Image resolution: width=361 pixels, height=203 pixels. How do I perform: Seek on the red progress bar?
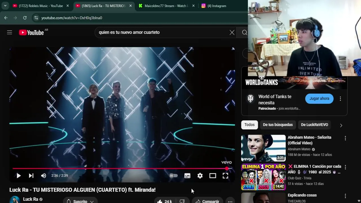click(122, 169)
